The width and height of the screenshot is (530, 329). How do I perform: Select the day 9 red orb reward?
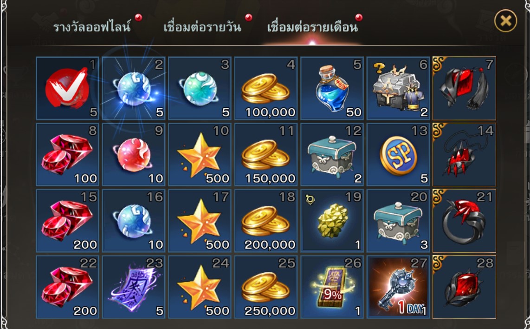tap(134, 155)
